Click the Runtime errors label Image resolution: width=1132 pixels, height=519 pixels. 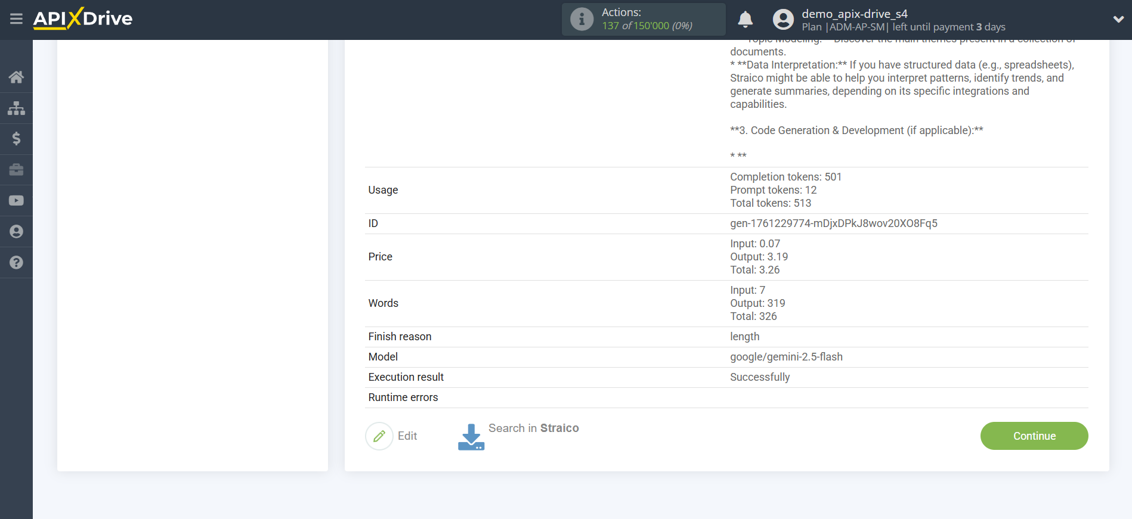403,397
